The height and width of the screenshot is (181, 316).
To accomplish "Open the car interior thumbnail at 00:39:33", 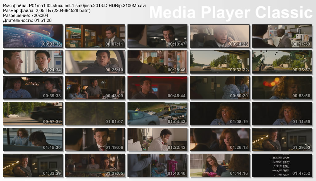I will tap(33, 88).
